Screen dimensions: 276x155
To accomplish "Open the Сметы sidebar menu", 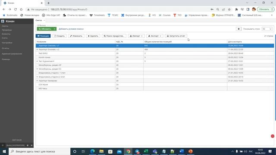I will pos(5,26).
